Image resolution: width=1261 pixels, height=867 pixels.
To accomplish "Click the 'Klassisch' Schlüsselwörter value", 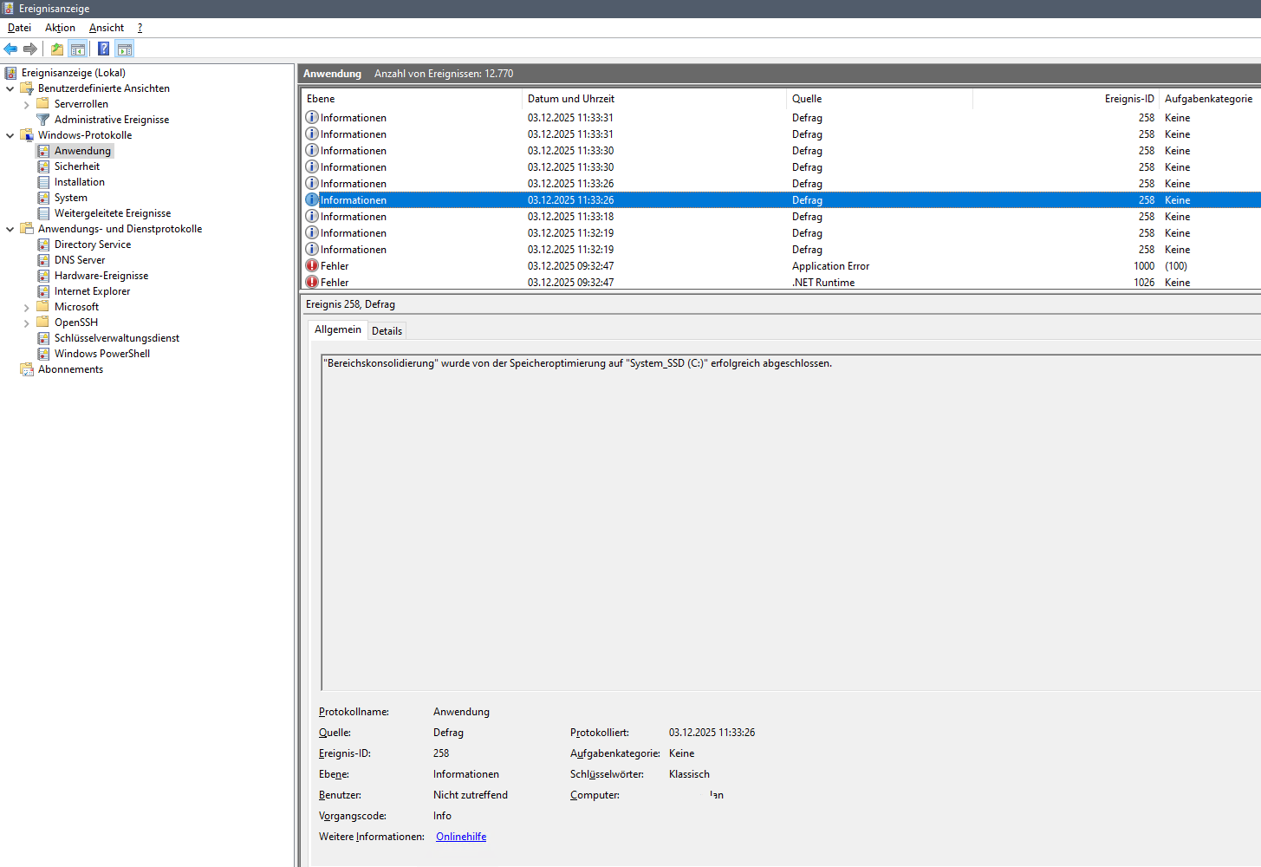I will (689, 774).
